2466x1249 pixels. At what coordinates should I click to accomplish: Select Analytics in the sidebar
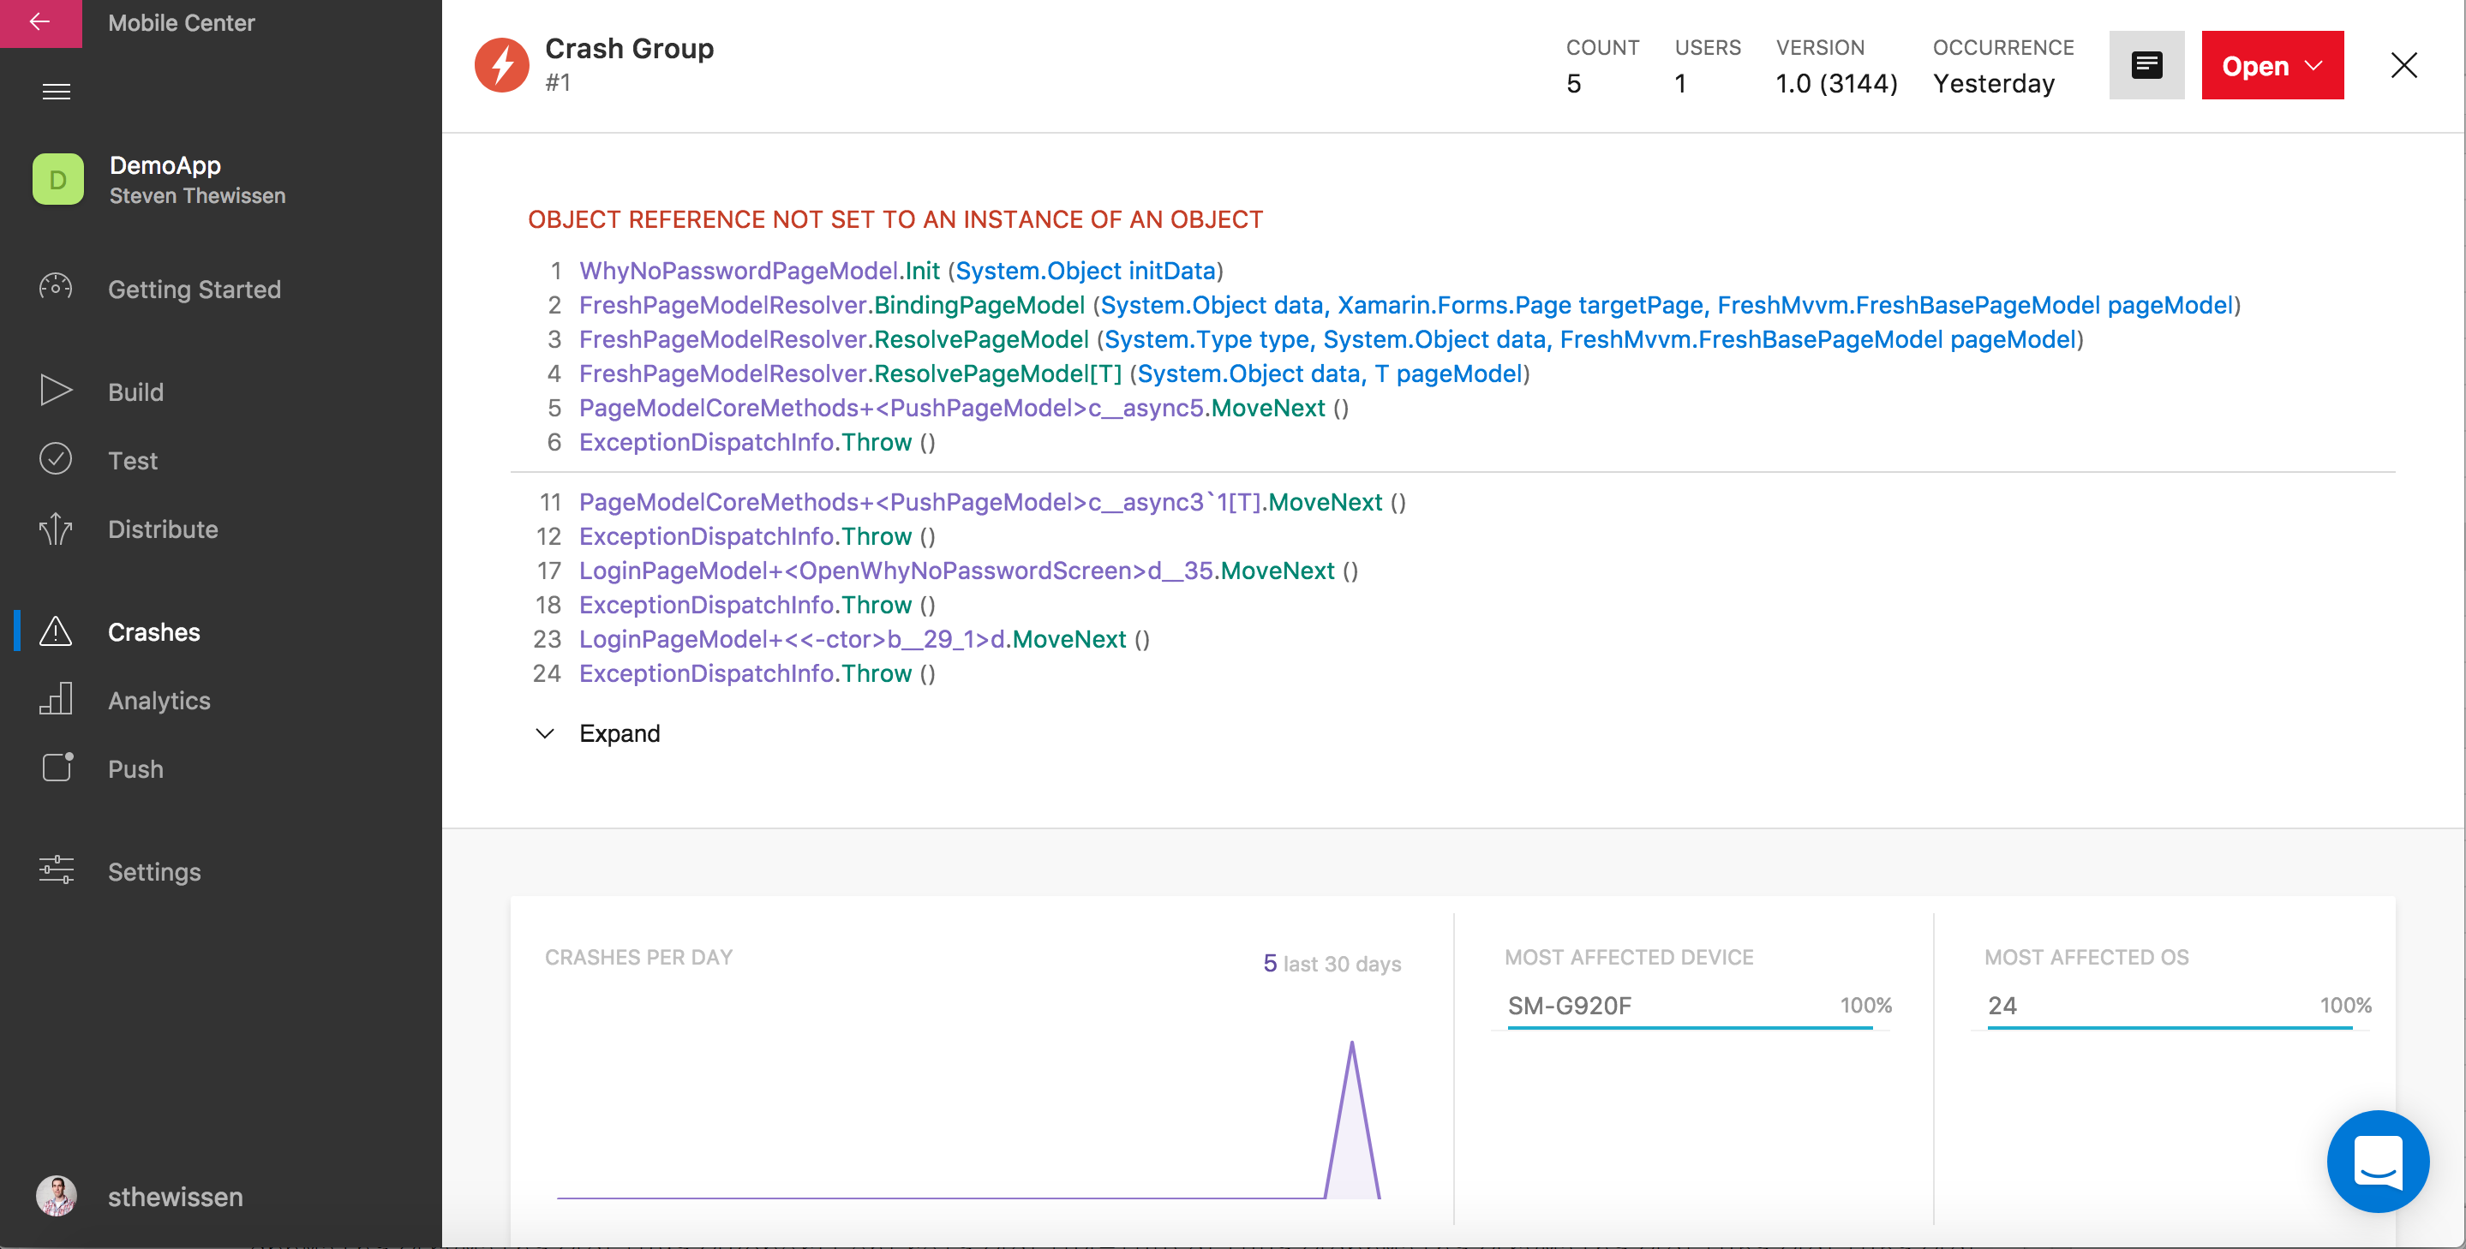point(159,701)
